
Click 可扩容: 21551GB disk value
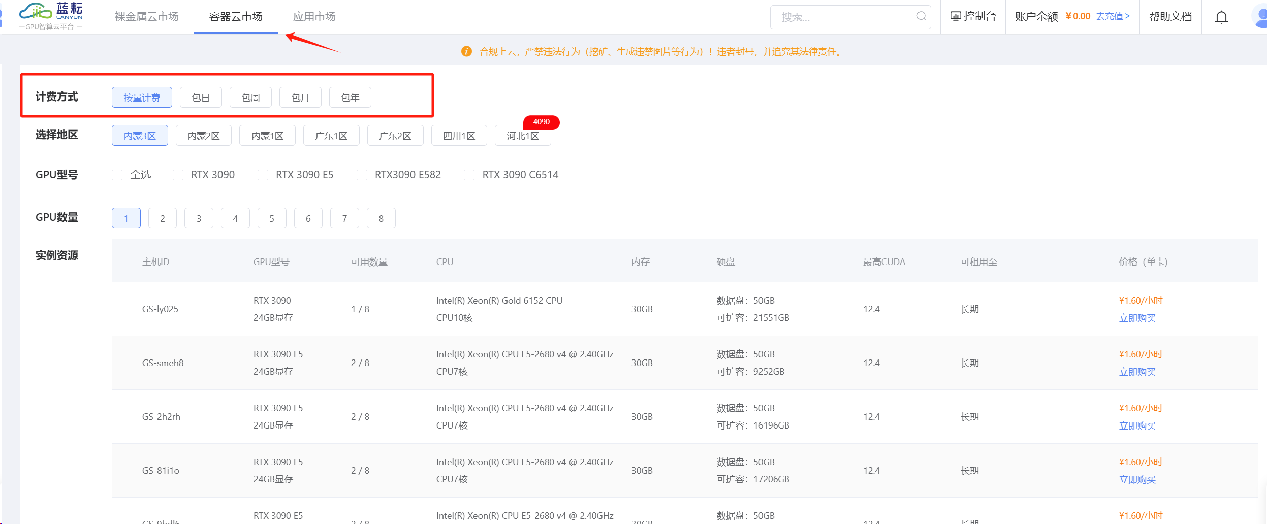753,317
